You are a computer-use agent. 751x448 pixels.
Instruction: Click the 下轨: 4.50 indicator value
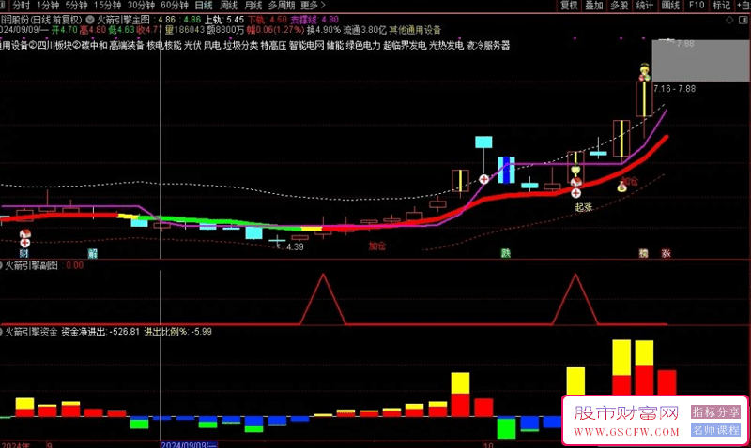(268, 20)
